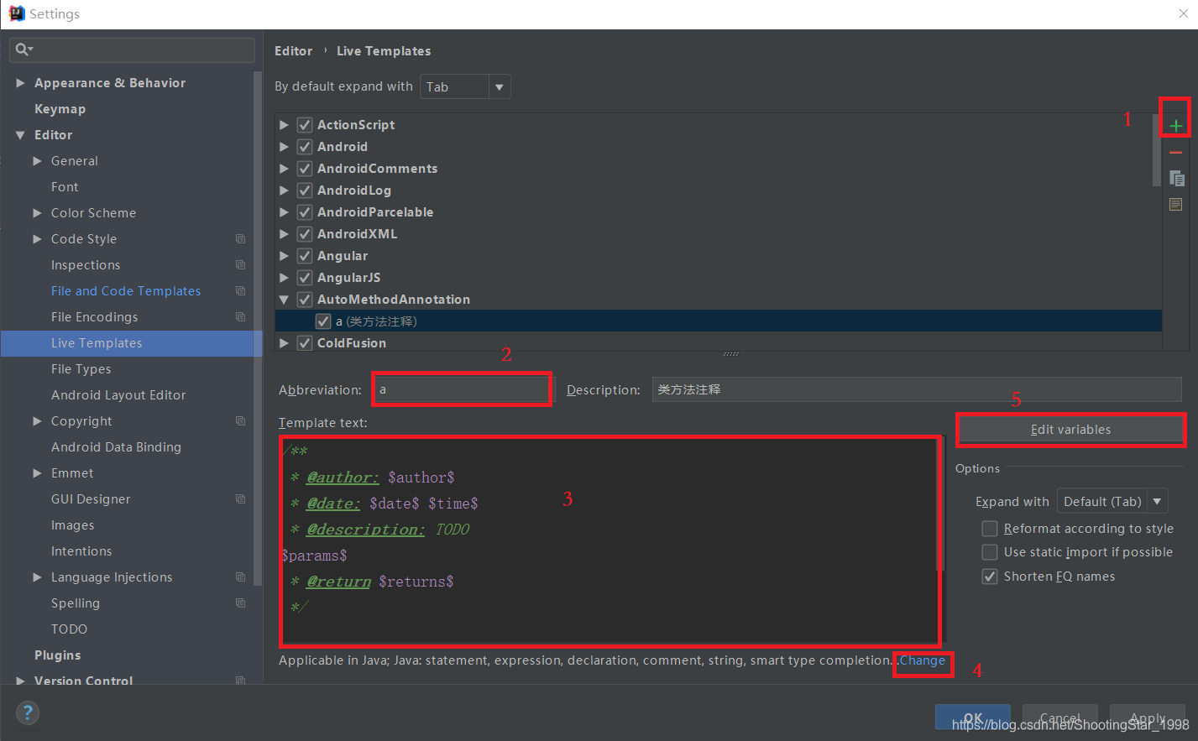Expand the General subtree arrow
The height and width of the screenshot is (741, 1198).
pyautogui.click(x=37, y=161)
